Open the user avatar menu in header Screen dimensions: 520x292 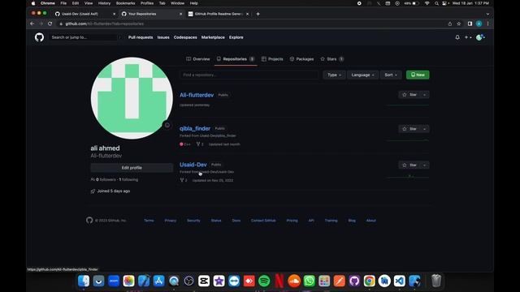[x=480, y=37]
